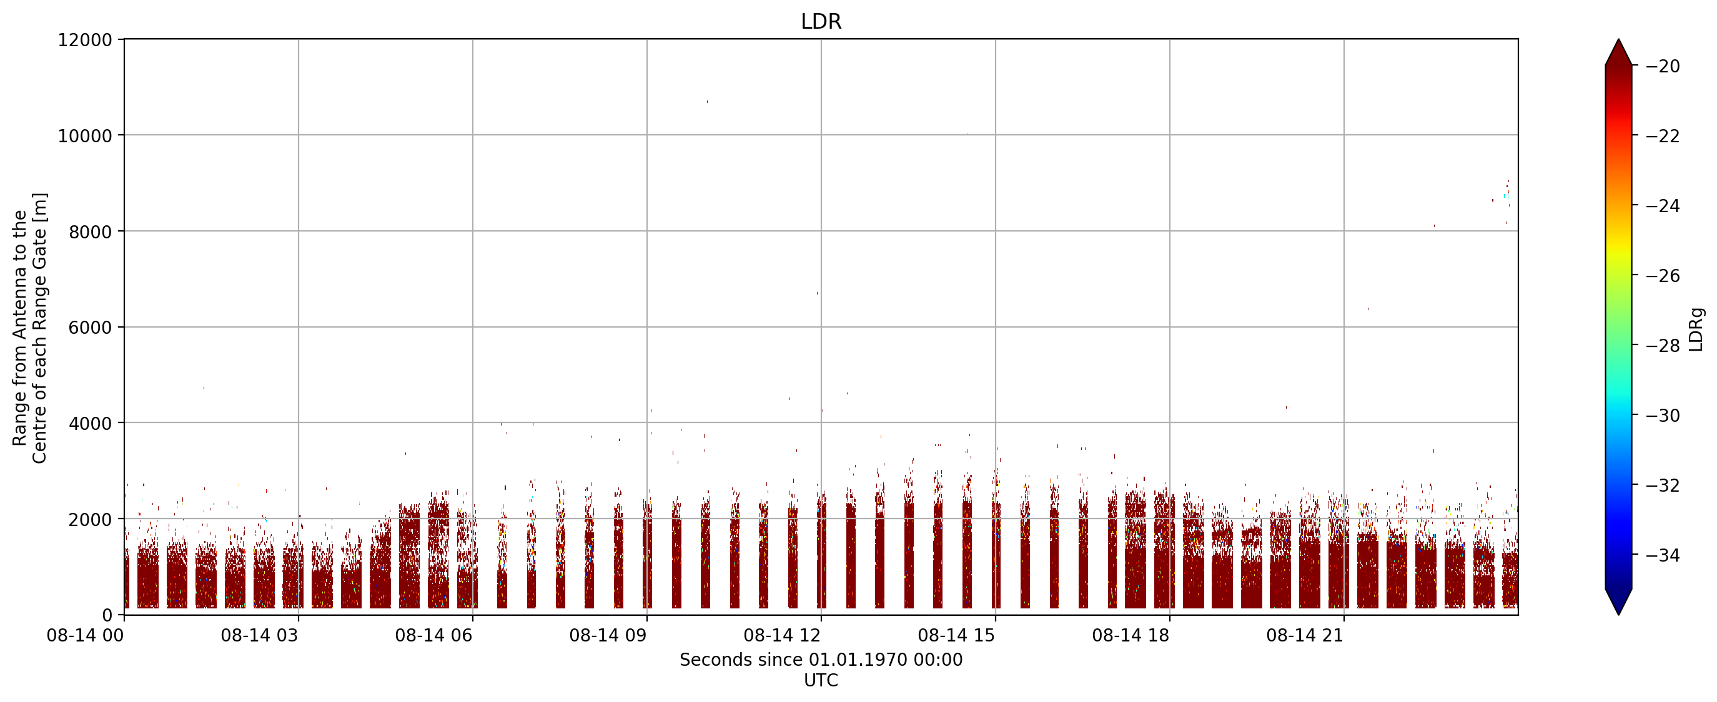The height and width of the screenshot is (702, 1717).
Task: Select x-axis tick label "08-14 03"
Action: (259, 635)
